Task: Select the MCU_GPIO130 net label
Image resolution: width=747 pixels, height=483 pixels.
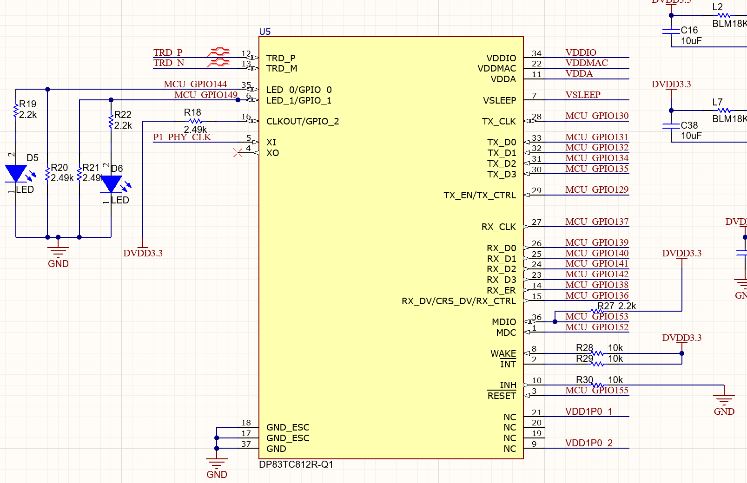Action: pyautogui.click(x=597, y=116)
